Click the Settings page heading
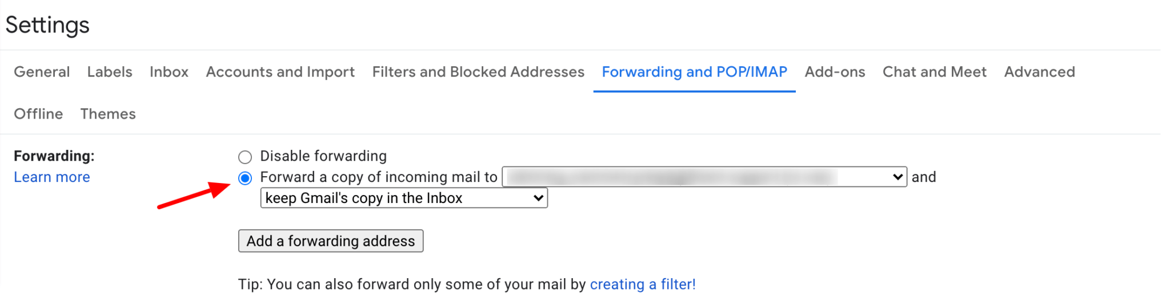Image resolution: width=1170 pixels, height=305 pixels. [47, 25]
